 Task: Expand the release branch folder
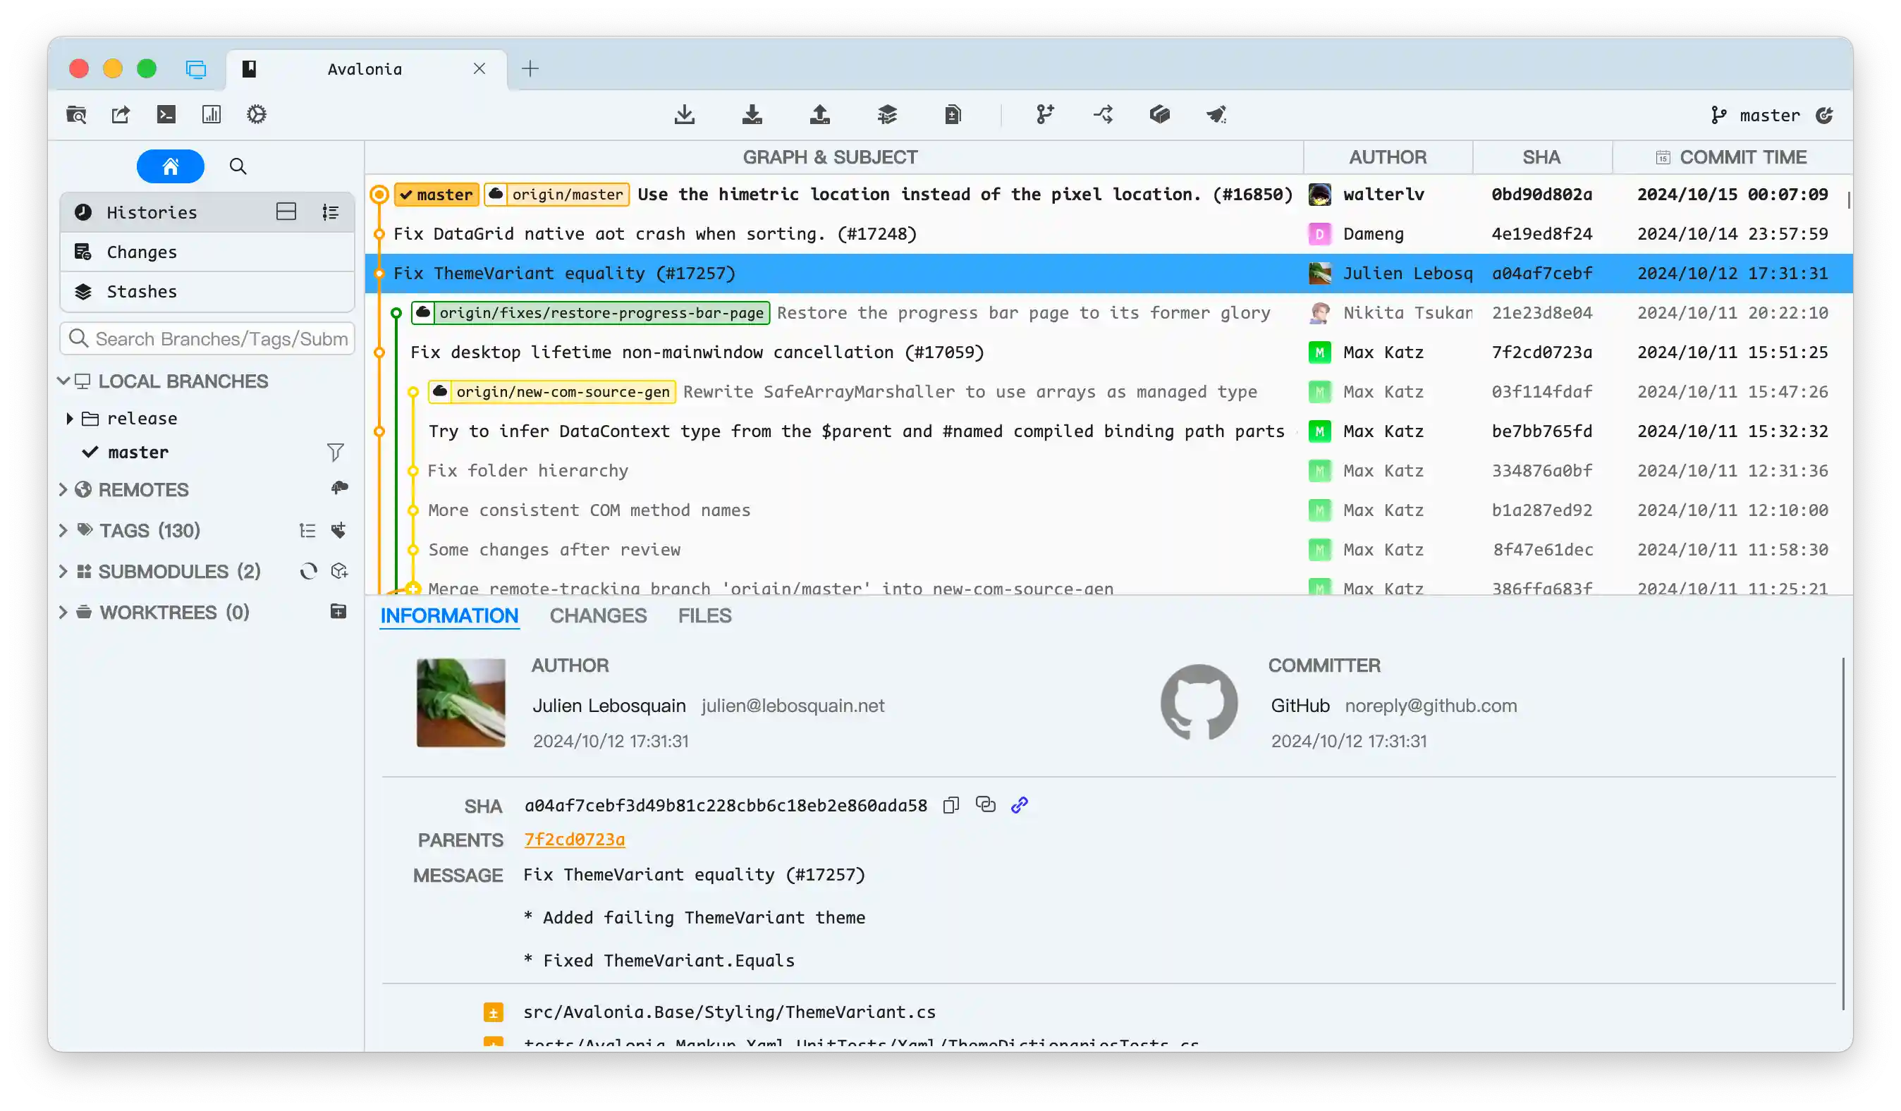(70, 419)
